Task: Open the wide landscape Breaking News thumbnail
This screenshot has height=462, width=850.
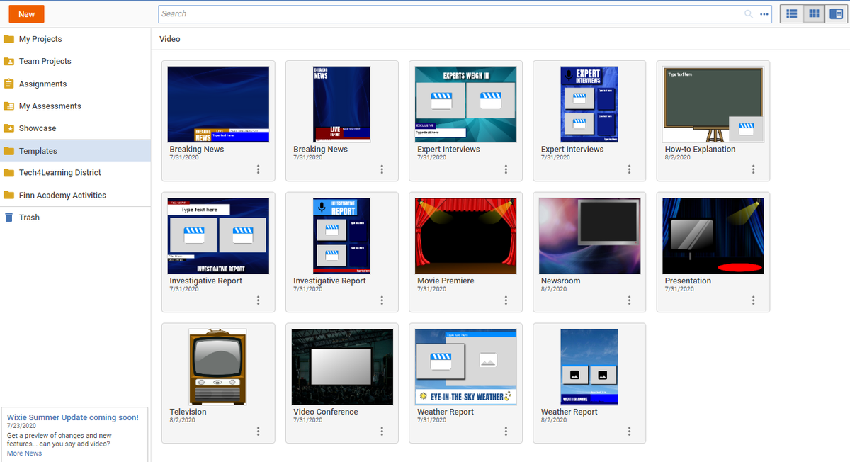Action: click(218, 105)
